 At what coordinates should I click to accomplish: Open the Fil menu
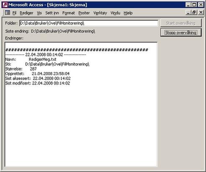14,13
